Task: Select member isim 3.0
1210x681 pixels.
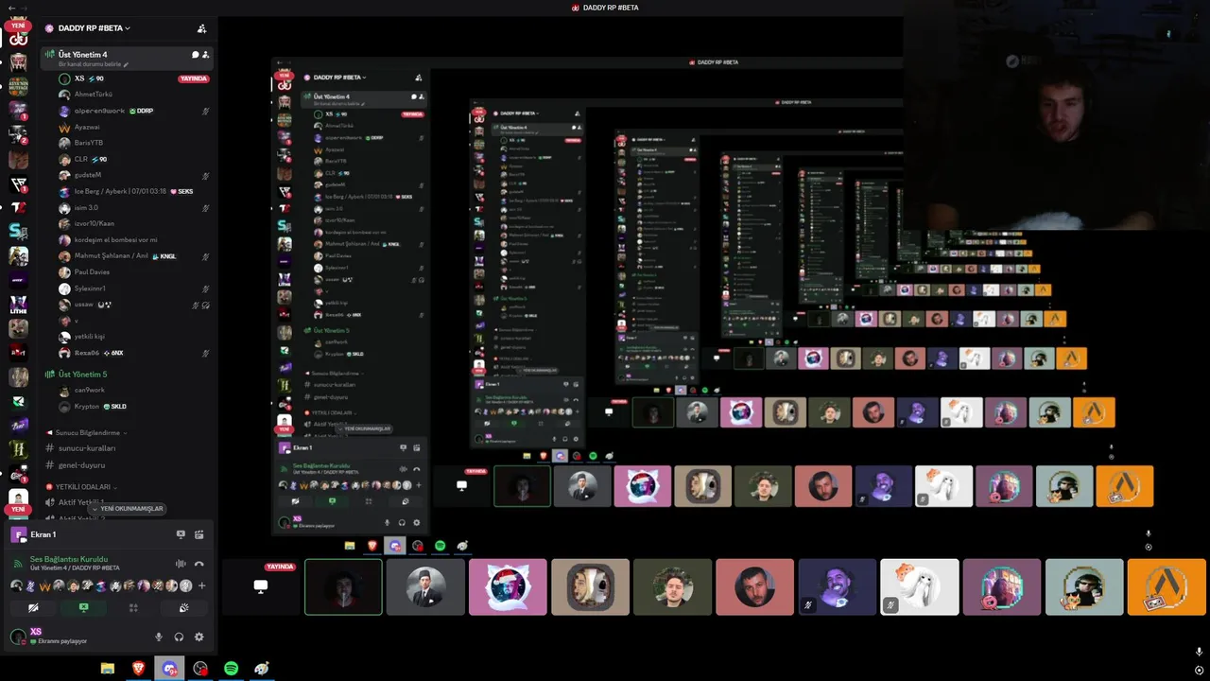Action: tap(132, 207)
